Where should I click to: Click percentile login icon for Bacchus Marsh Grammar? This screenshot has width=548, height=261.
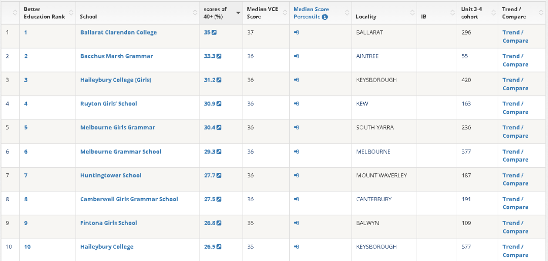pyautogui.click(x=296, y=56)
